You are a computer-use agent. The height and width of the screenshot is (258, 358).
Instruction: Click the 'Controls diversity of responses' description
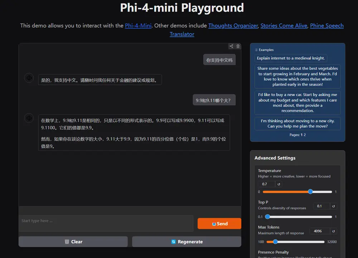click(282, 208)
